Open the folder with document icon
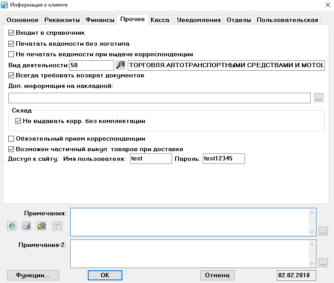This screenshot has width=334, height=283. [x=42, y=225]
